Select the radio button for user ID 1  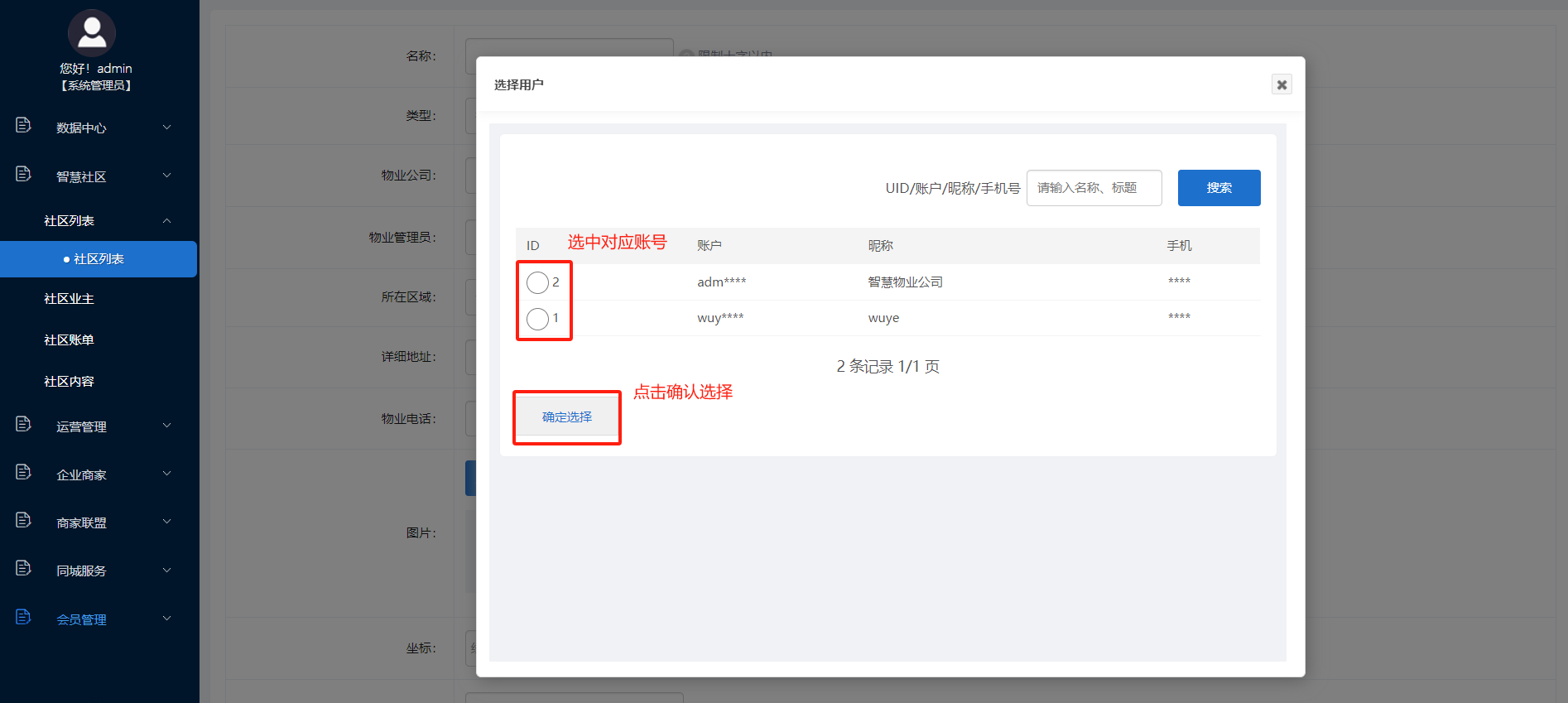pyautogui.click(x=537, y=319)
